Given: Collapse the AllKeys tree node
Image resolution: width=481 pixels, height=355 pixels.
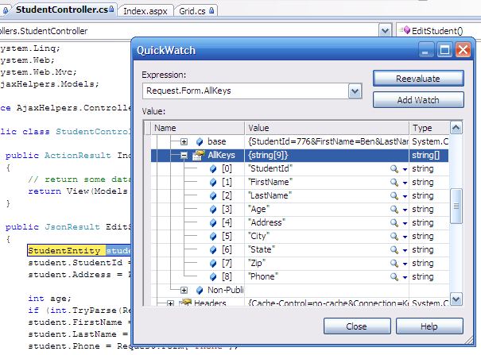Looking at the screenshot, I should 184,156.
